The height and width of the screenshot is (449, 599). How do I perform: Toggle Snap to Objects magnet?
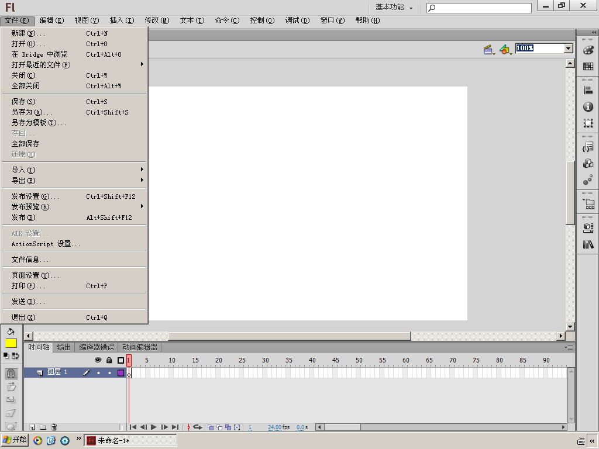(x=11, y=373)
